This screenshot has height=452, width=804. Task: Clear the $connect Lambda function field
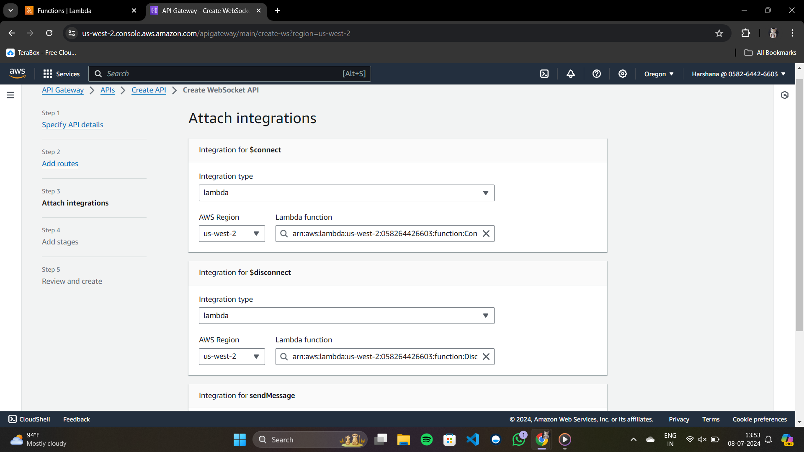click(486, 234)
